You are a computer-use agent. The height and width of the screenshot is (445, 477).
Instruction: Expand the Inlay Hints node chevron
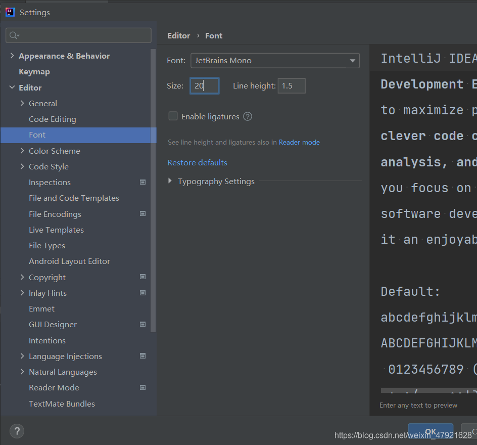pos(22,293)
